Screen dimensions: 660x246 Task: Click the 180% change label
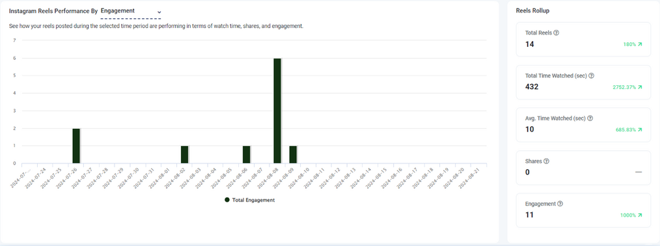tap(629, 44)
